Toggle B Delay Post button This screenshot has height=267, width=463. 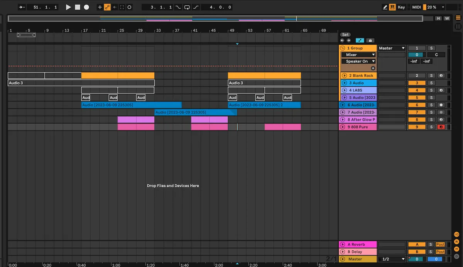(x=440, y=252)
